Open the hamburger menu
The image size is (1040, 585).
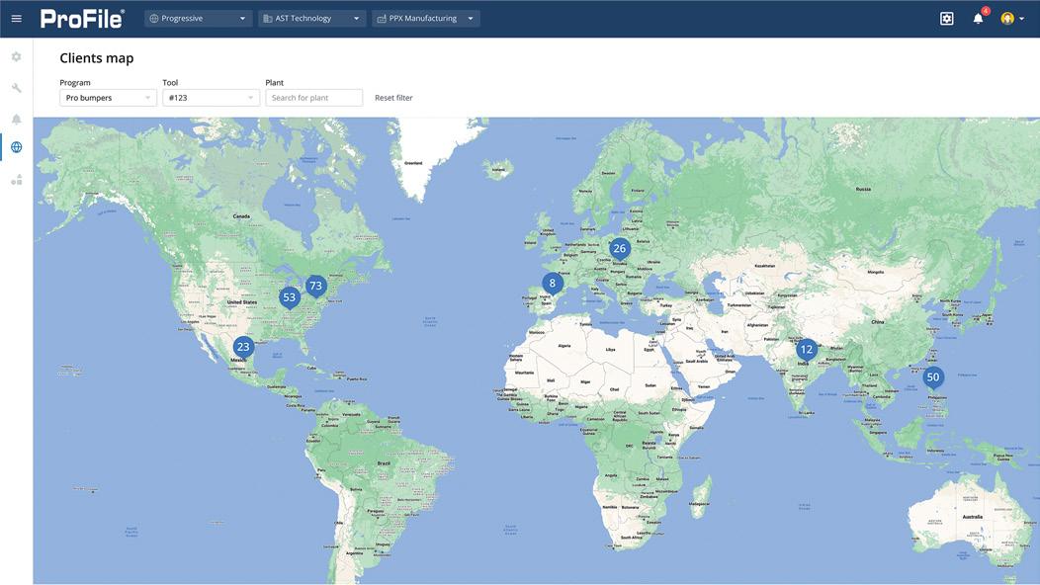(17, 19)
